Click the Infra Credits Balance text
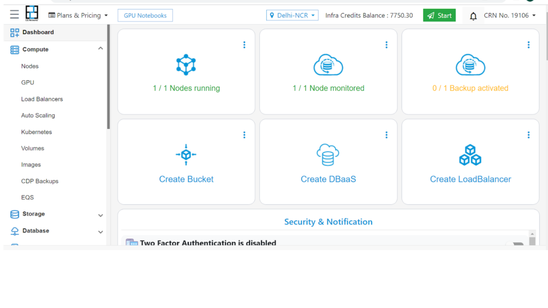The height and width of the screenshot is (308, 548). tap(369, 16)
